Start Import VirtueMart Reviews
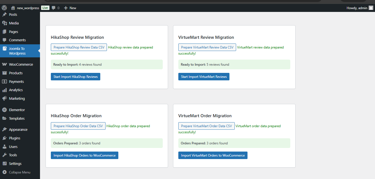375x179 pixels. point(204,77)
